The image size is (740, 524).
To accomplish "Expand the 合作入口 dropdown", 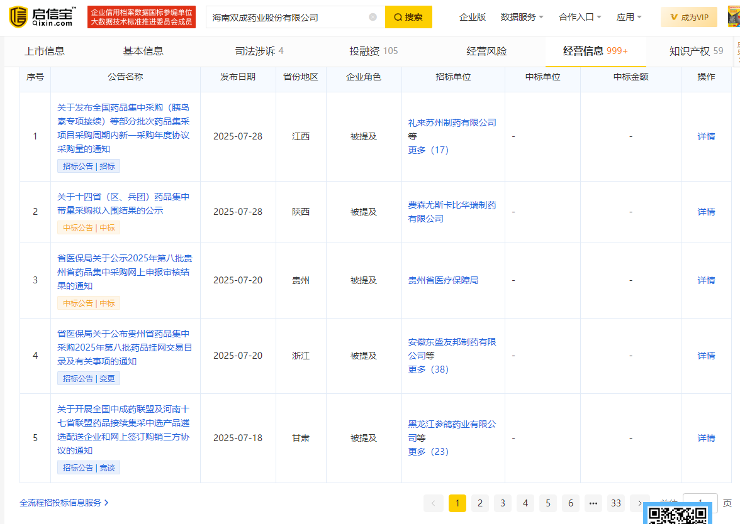I will tap(580, 17).
